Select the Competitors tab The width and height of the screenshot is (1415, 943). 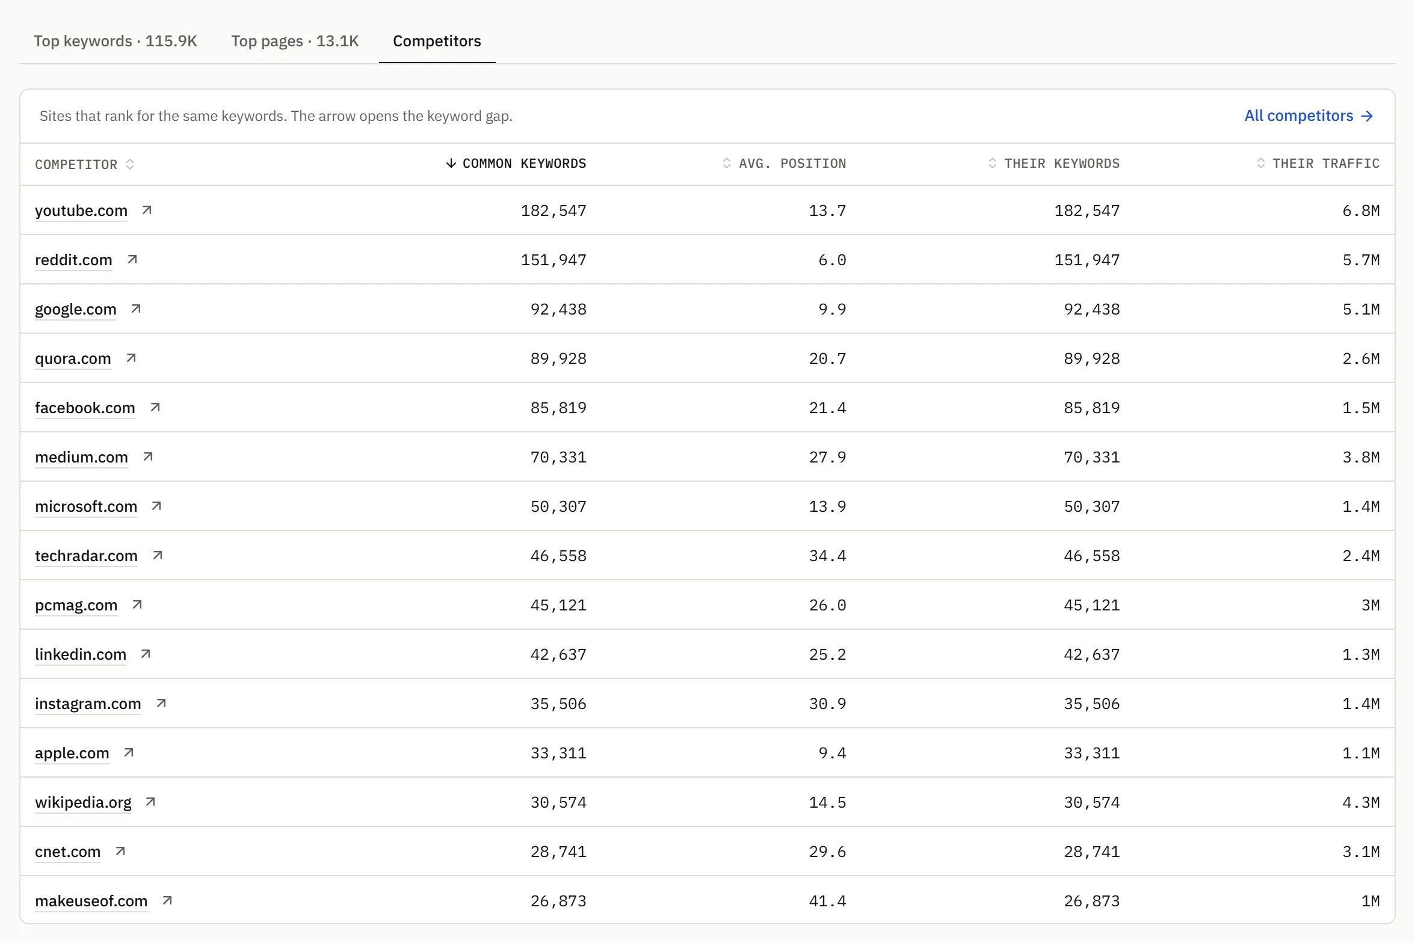coord(437,41)
